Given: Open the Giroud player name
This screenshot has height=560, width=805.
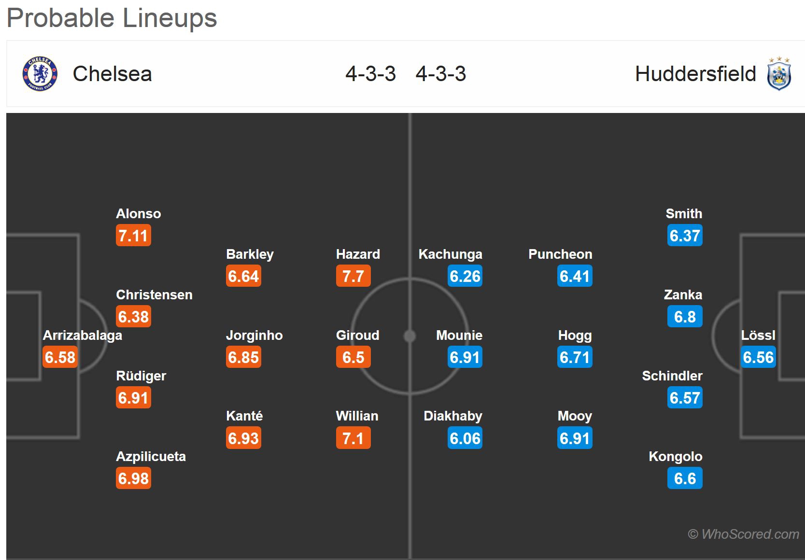Looking at the screenshot, I should click(x=357, y=335).
